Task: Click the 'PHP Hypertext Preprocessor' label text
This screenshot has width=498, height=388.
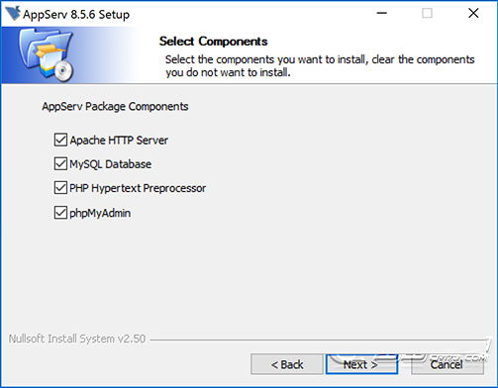Action: click(138, 188)
